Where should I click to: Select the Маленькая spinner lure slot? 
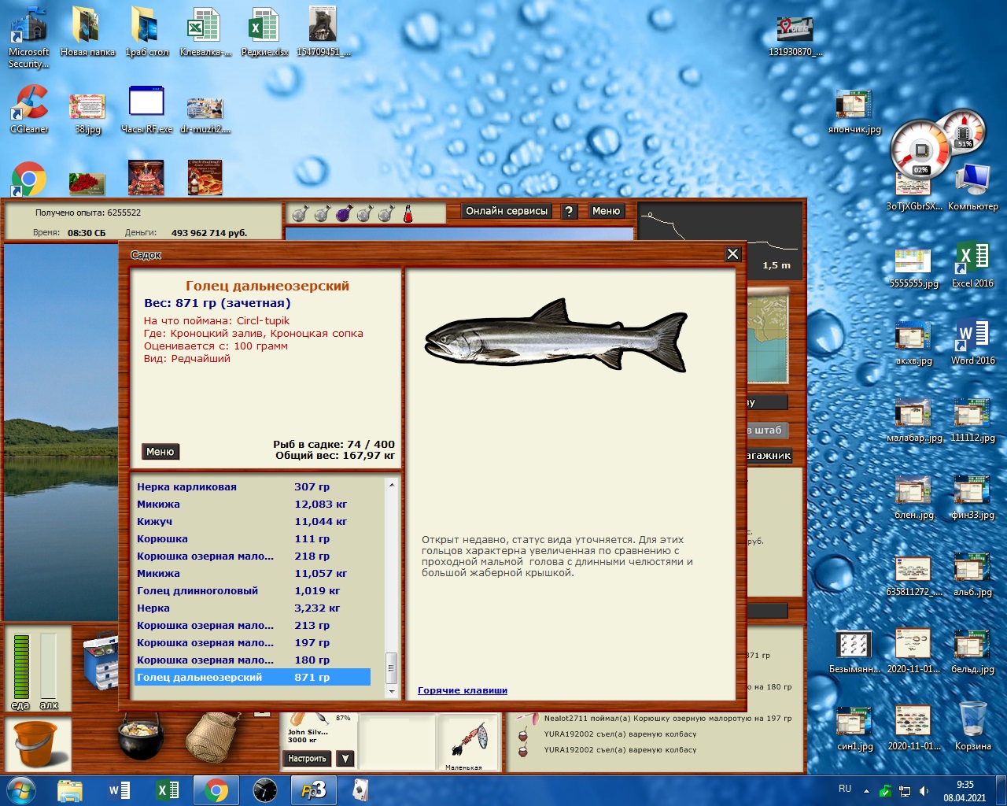click(x=468, y=743)
